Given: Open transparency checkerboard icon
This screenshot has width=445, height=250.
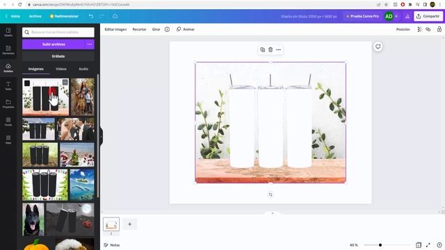Looking at the screenshot, I should 419,29.
